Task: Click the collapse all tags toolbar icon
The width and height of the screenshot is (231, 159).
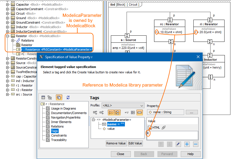Action: pos(102,113)
